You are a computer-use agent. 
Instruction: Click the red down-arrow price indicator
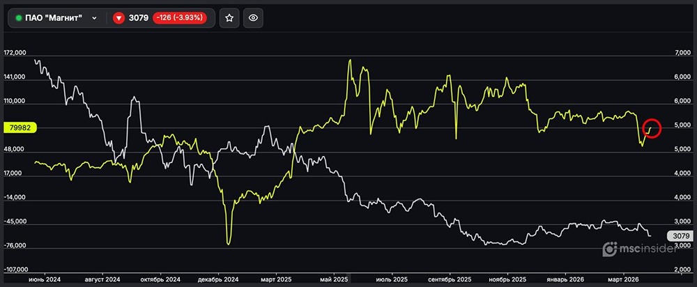coord(118,18)
